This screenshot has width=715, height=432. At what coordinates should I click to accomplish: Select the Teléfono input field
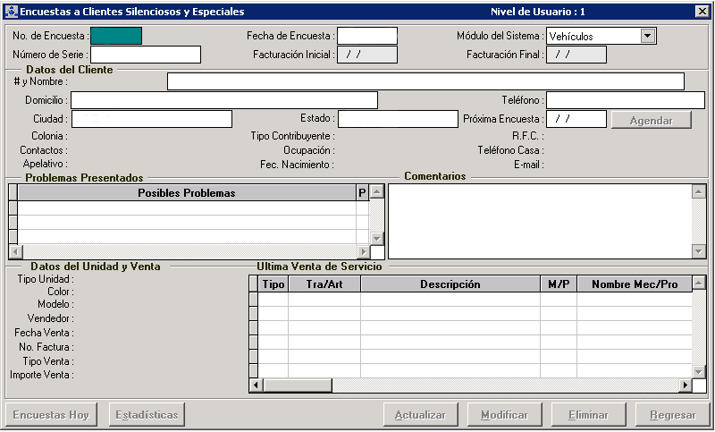(x=625, y=100)
